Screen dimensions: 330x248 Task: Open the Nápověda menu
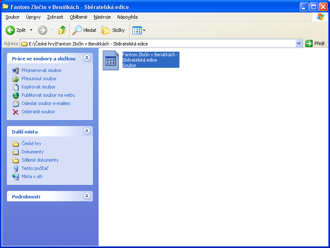127,17
